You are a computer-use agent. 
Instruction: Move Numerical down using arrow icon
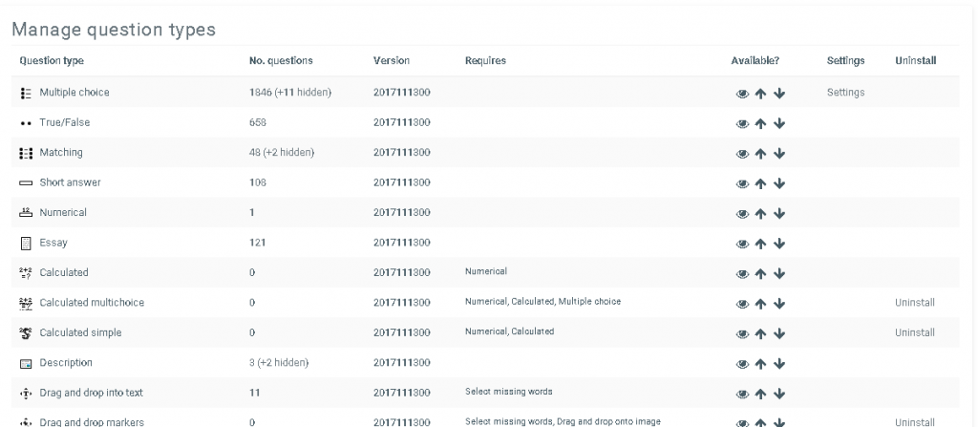(779, 213)
